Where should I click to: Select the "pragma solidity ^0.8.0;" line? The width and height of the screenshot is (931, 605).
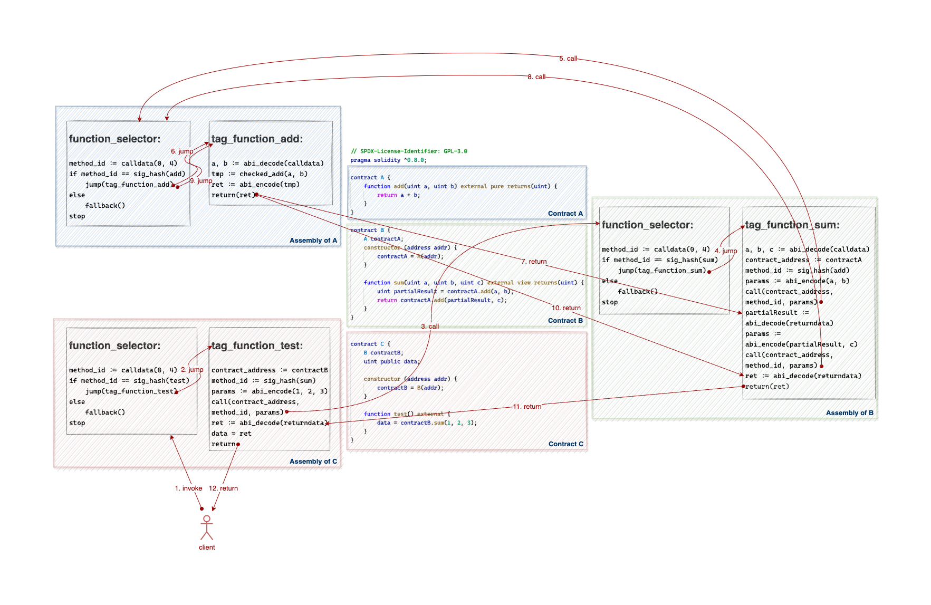pos(388,160)
